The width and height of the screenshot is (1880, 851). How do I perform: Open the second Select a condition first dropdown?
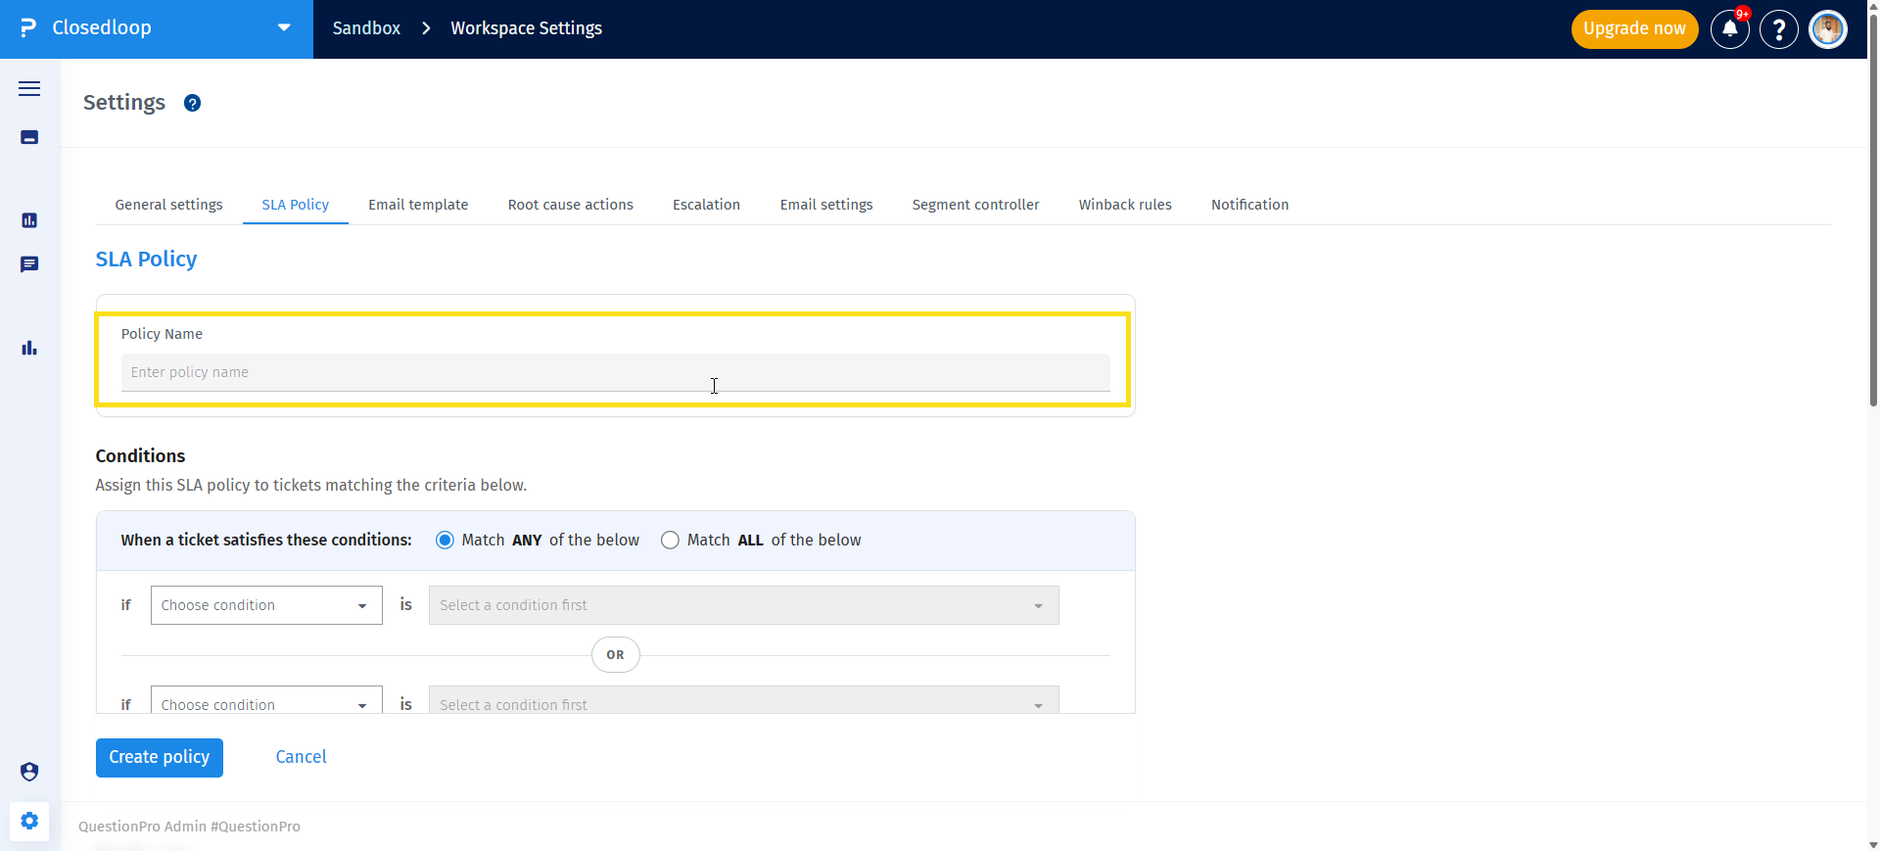click(744, 700)
